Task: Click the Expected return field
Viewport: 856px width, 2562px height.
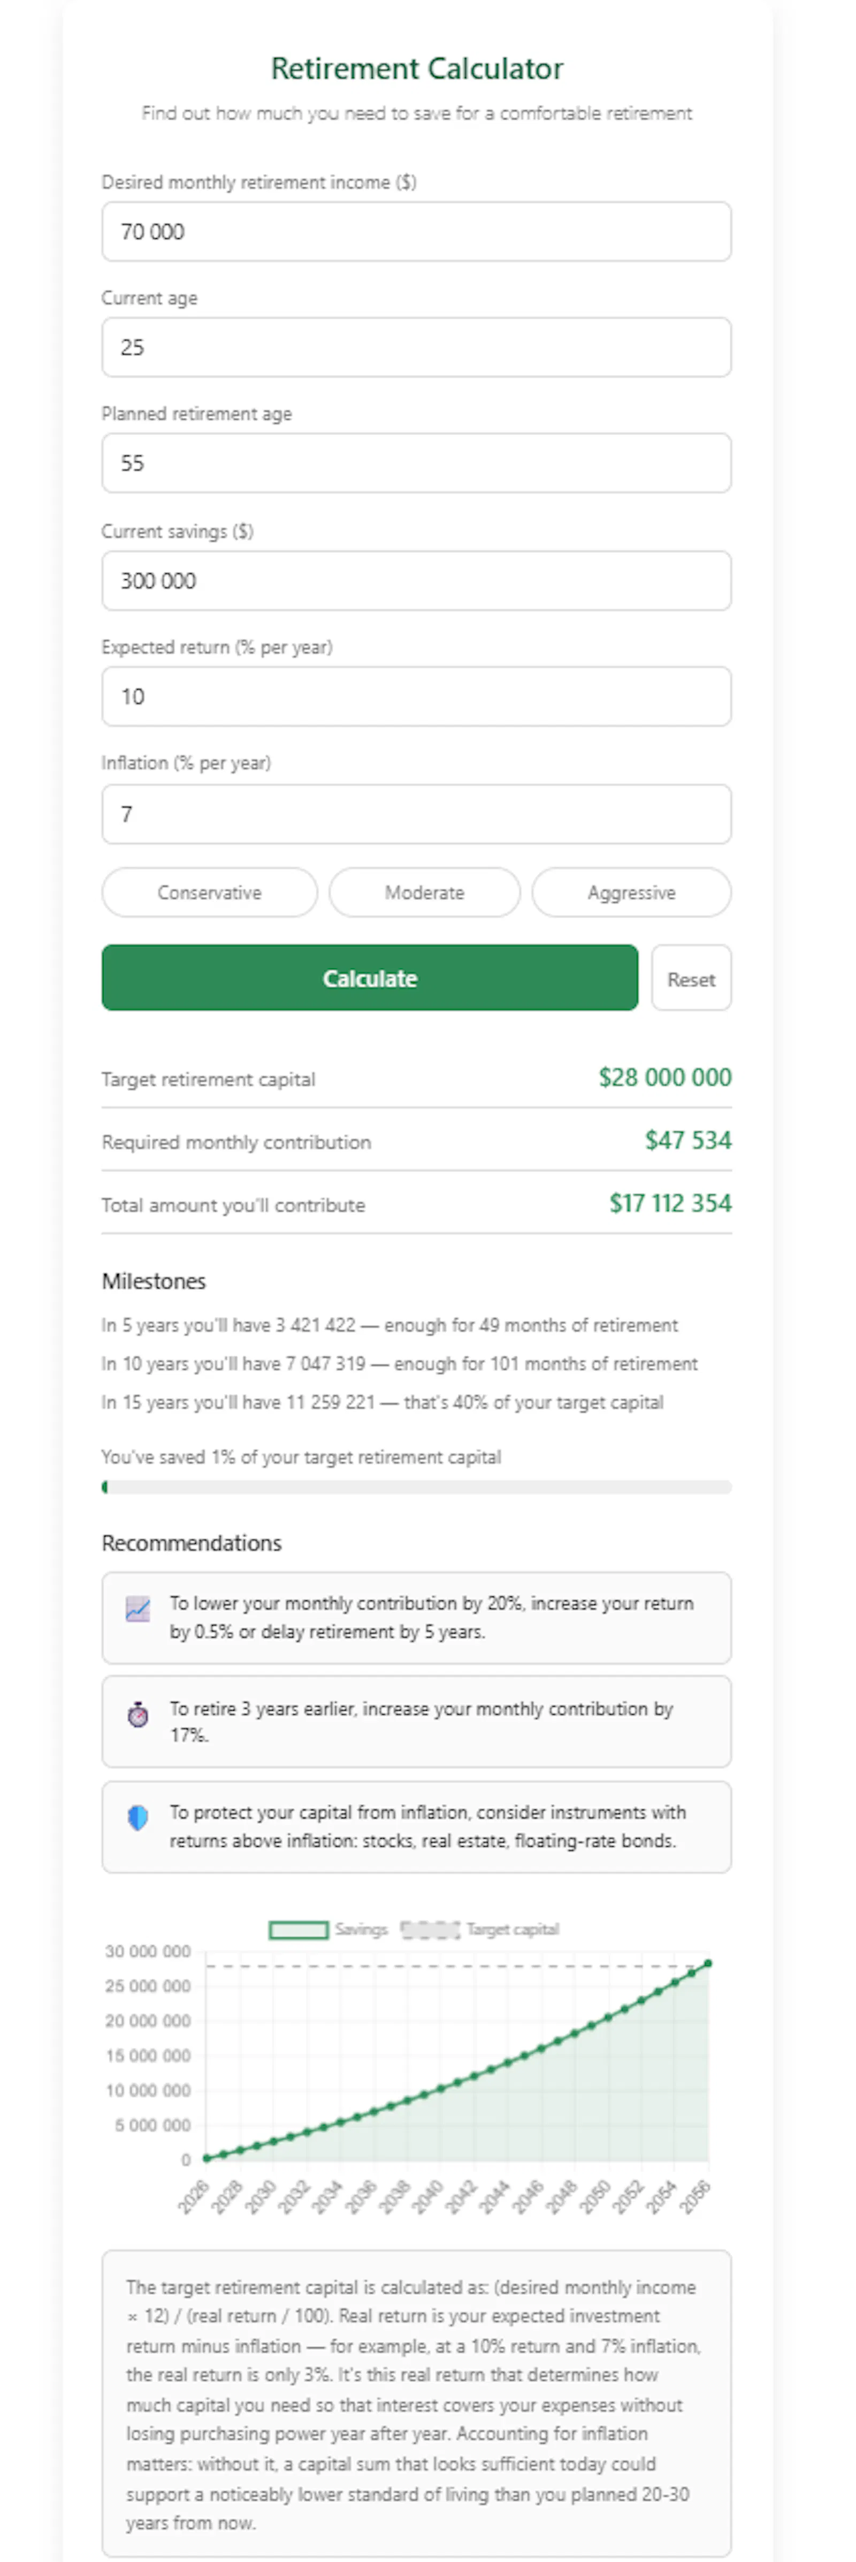Action: pos(417,696)
